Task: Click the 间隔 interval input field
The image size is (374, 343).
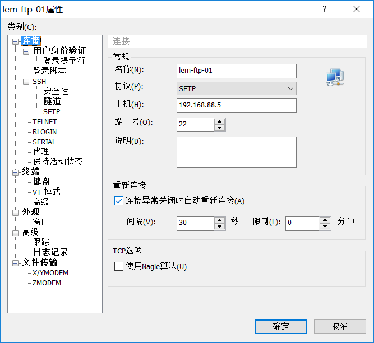Action: click(195, 223)
